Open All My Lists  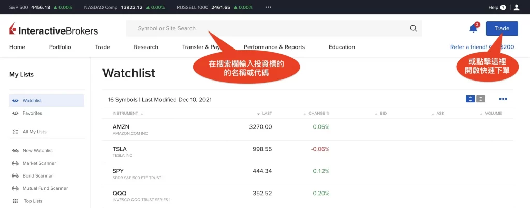tap(35, 132)
